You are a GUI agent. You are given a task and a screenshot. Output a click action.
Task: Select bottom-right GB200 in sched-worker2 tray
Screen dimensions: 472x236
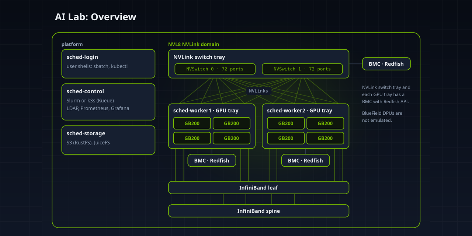coord(325,138)
